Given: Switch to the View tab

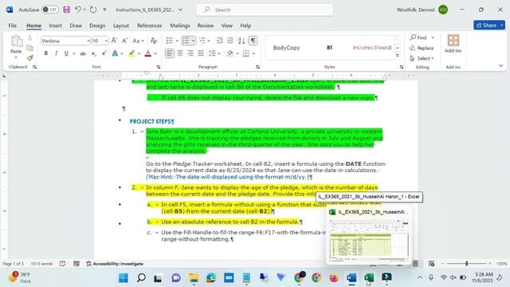Looking at the screenshot, I should click(226, 26).
